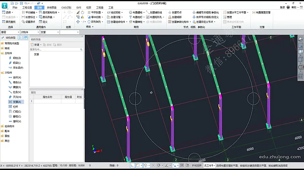Click 编辑节点细部/参数化 tool

[x=206, y=12]
